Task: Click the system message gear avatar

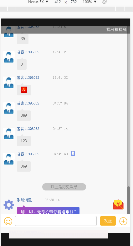Action: [x=9, y=205]
